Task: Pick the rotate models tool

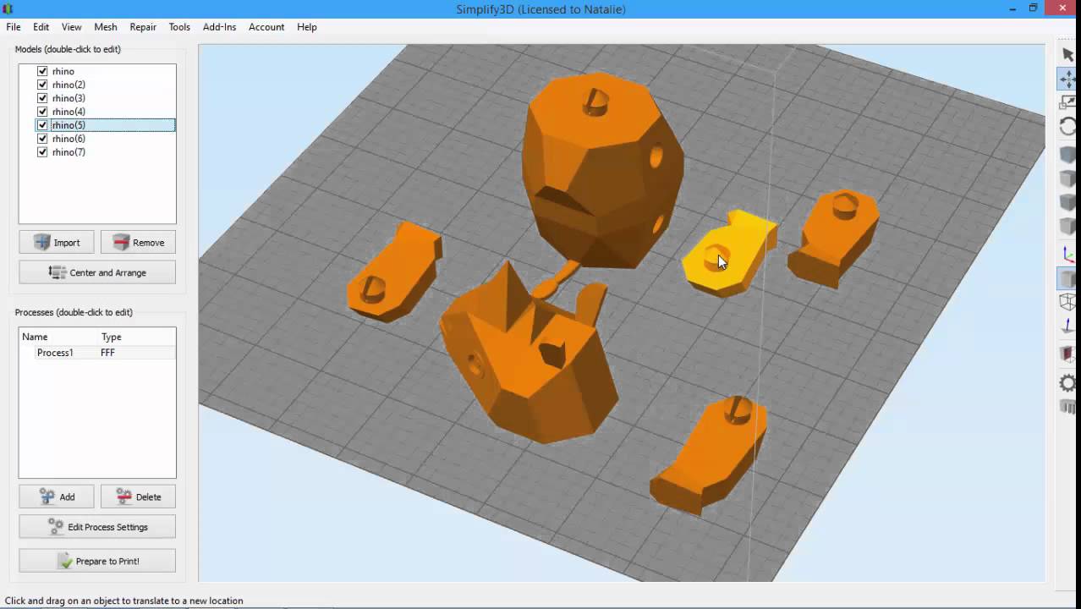Action: point(1068,127)
